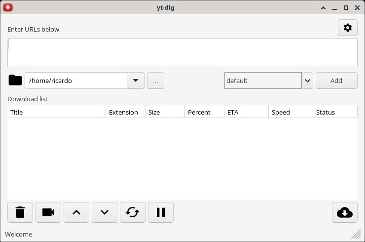Click inside the URLs text box

(x=182, y=53)
